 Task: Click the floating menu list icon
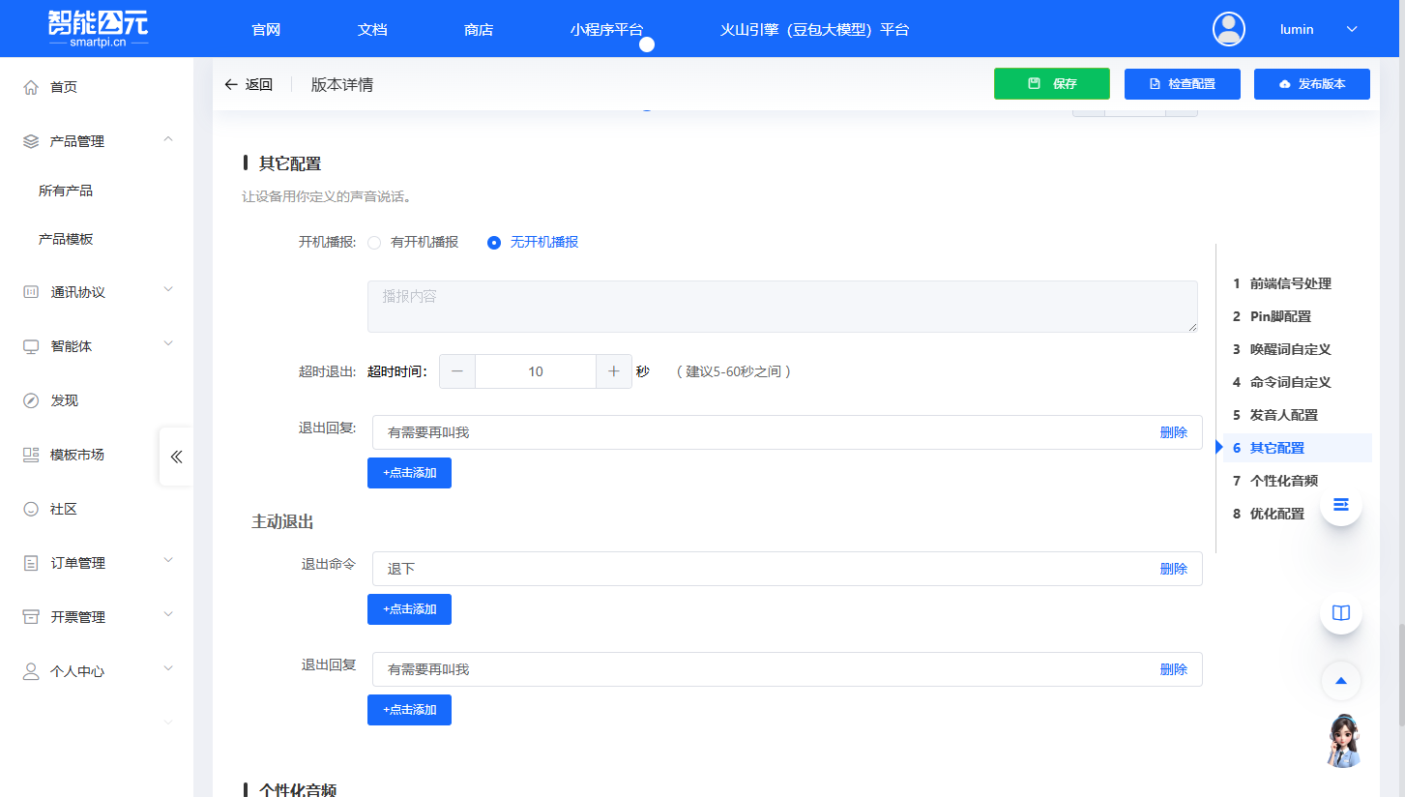[1340, 505]
